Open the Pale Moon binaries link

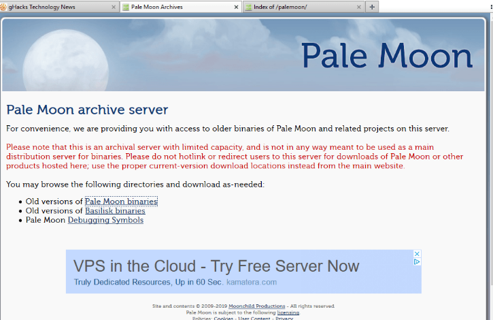pyautogui.click(x=121, y=202)
